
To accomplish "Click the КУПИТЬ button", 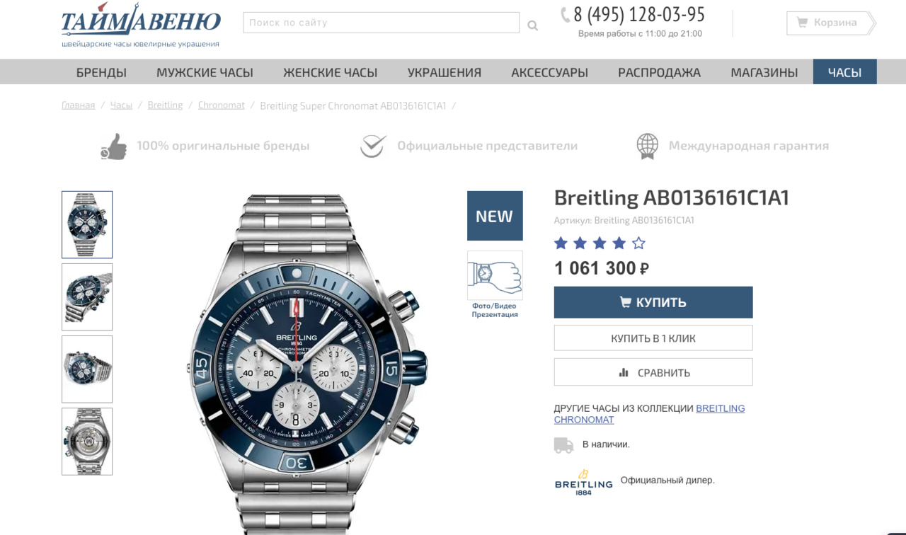I will (653, 302).
